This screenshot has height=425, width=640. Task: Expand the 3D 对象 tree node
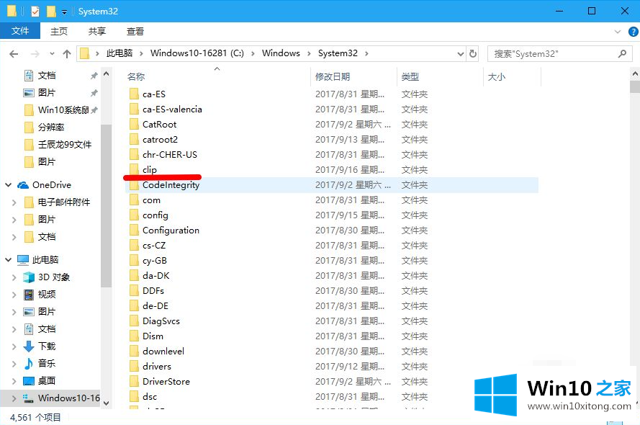pyautogui.click(x=14, y=277)
